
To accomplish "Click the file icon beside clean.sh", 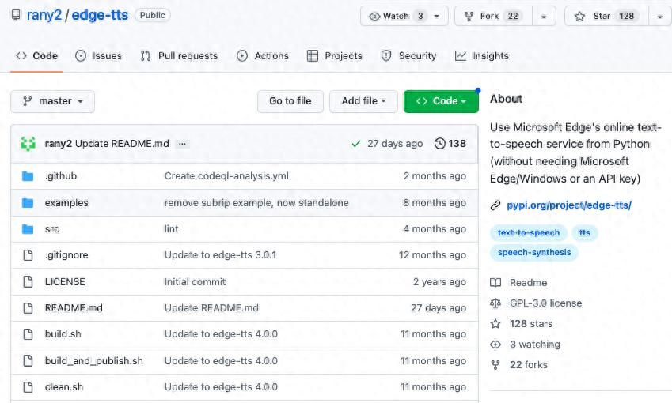I will pos(28,387).
